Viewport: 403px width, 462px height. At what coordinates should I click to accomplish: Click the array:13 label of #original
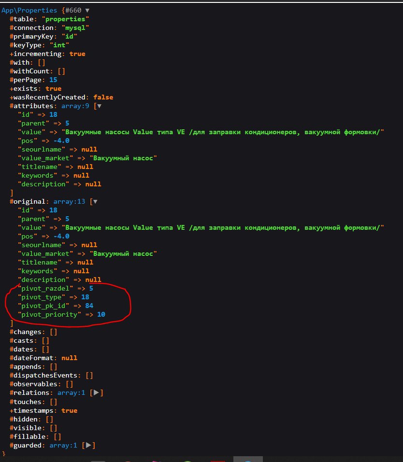[x=69, y=202]
